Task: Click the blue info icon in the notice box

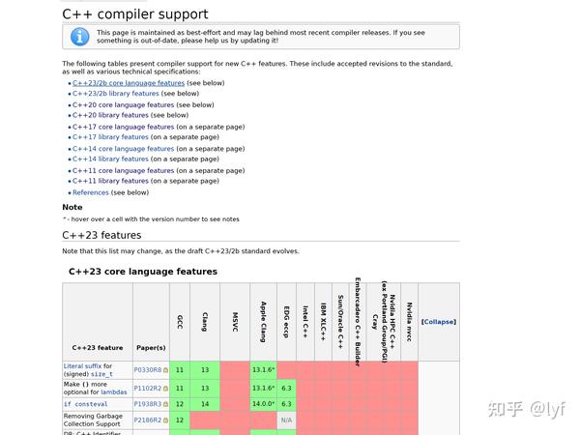Action: click(x=80, y=37)
